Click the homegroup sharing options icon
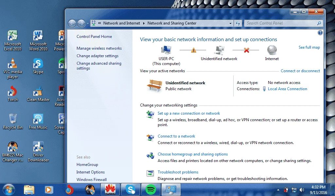The image size is (335, 196). pos(150,155)
